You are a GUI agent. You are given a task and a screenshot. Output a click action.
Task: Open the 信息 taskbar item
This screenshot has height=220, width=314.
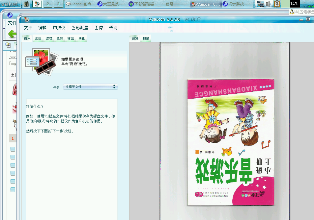click(x=169, y=4)
